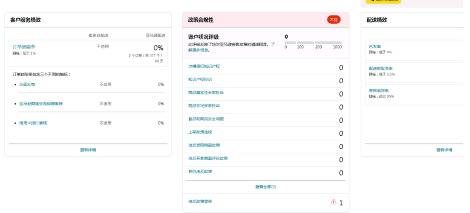Click the 1000 label on rating scale

tap(337, 47)
